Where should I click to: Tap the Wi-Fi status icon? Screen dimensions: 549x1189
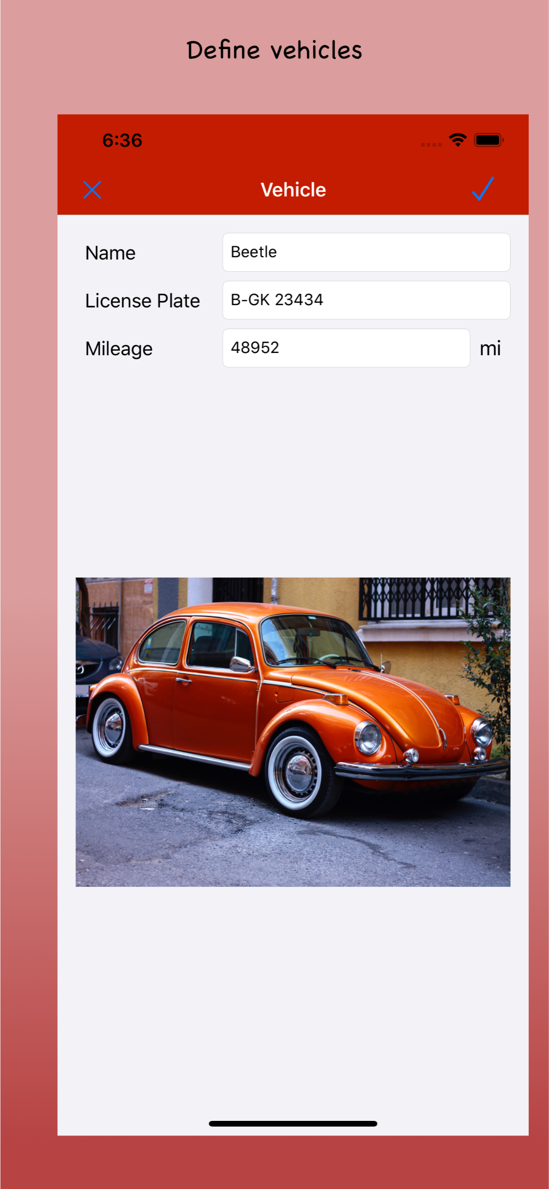(457, 139)
